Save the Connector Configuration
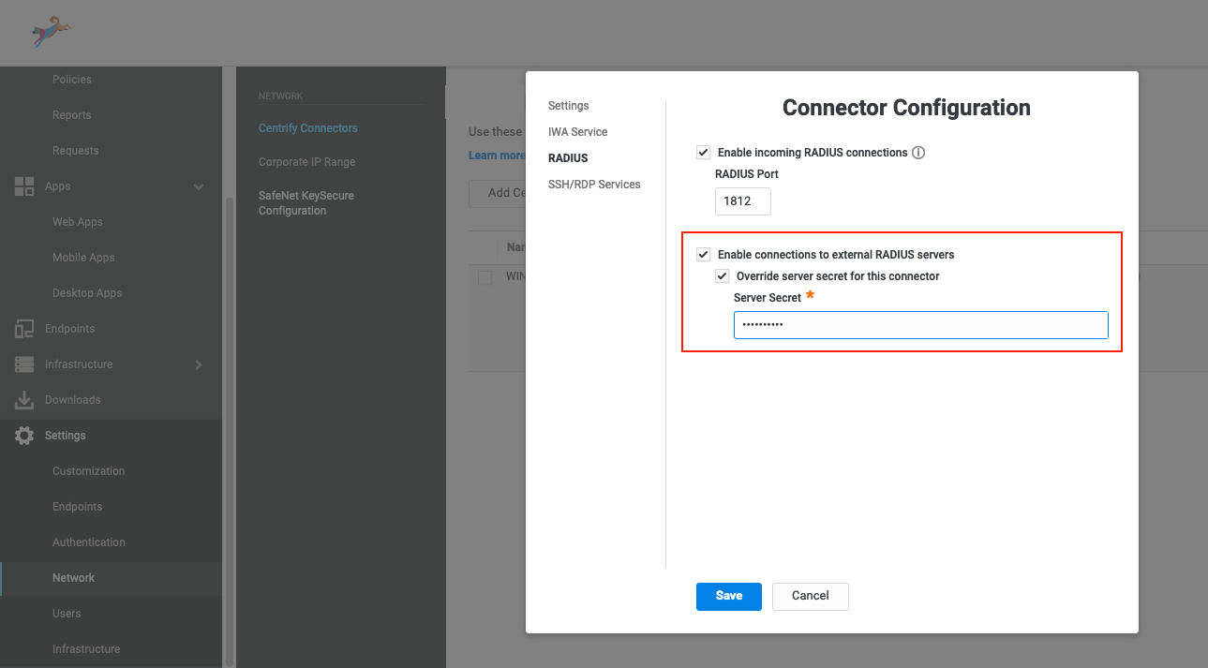 [728, 596]
